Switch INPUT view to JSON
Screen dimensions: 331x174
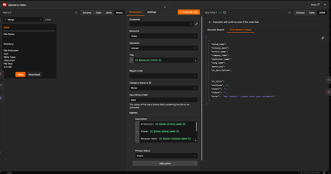[x=108, y=12]
